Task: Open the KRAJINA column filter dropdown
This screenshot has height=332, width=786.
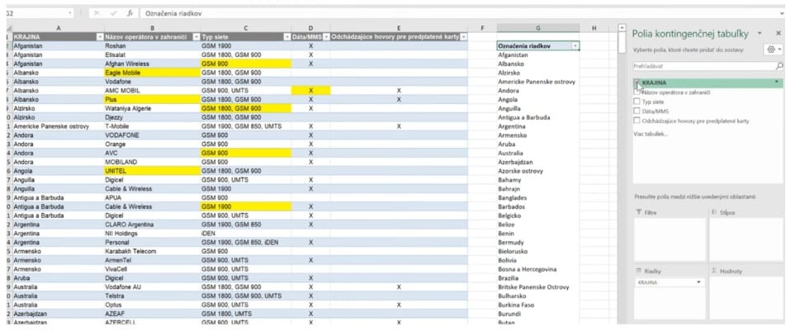Action: click(100, 36)
